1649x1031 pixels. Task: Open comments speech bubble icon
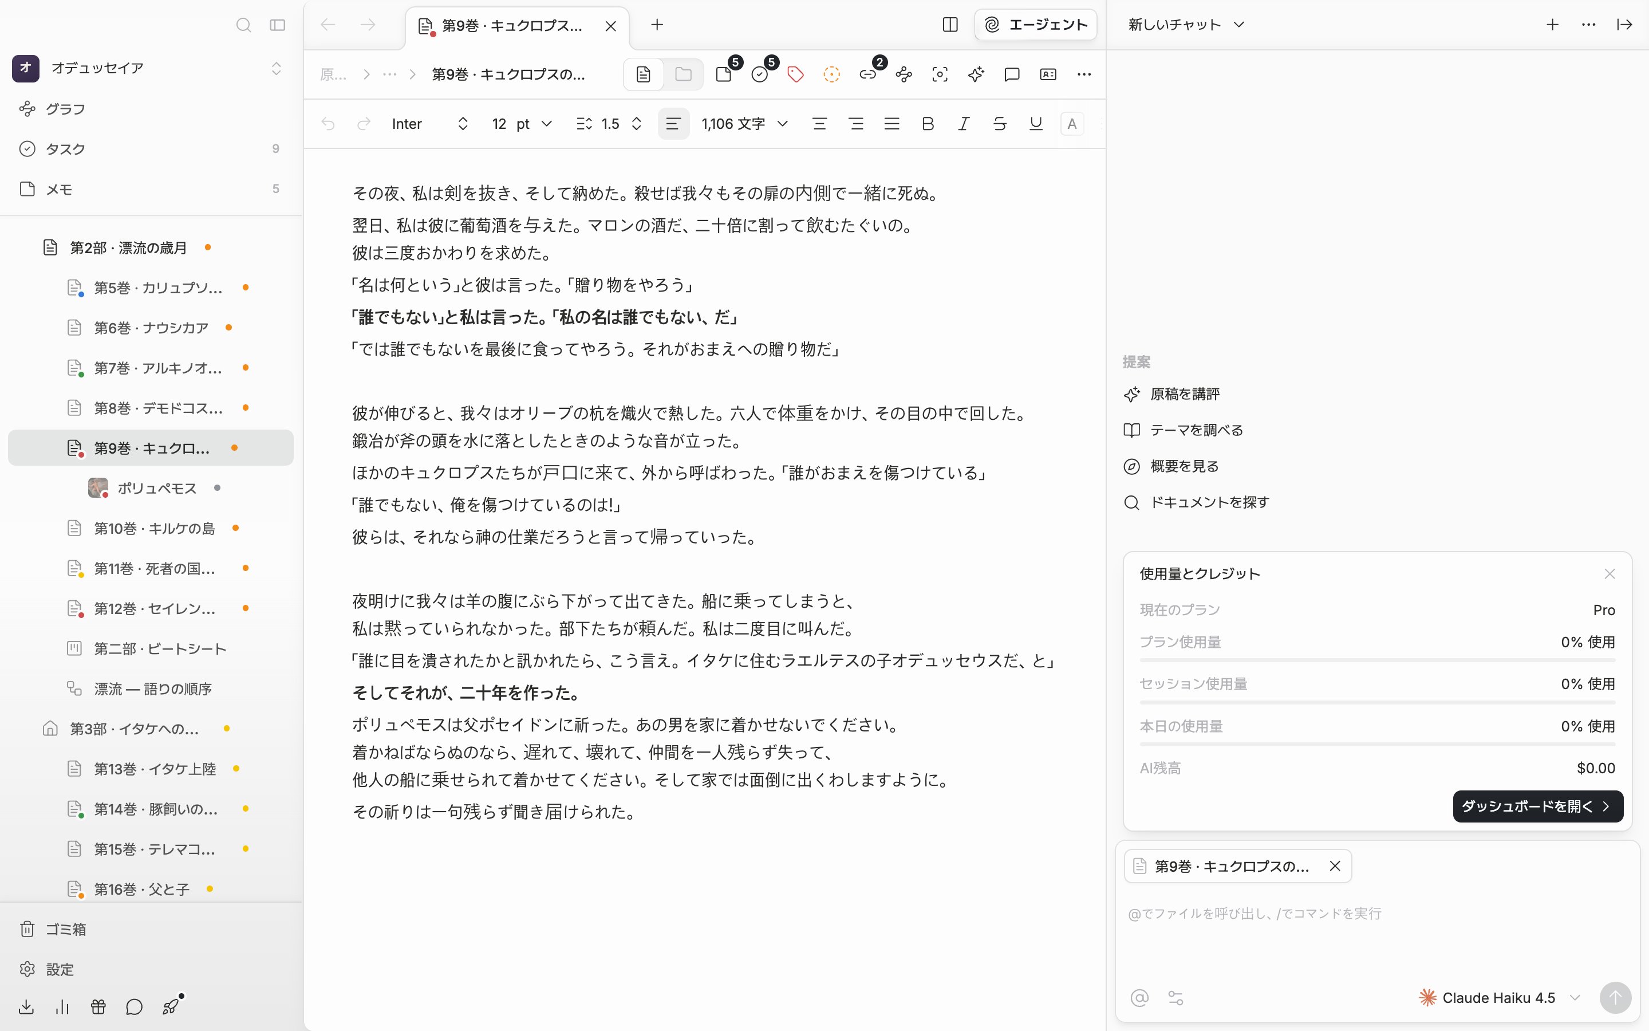click(1012, 74)
